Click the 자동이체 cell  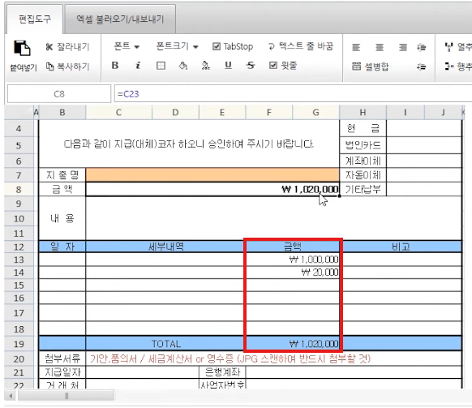363,175
